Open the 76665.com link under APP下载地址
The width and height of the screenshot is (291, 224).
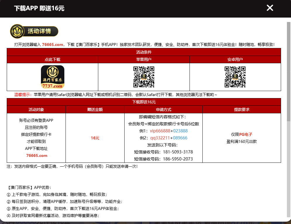tap(37, 155)
